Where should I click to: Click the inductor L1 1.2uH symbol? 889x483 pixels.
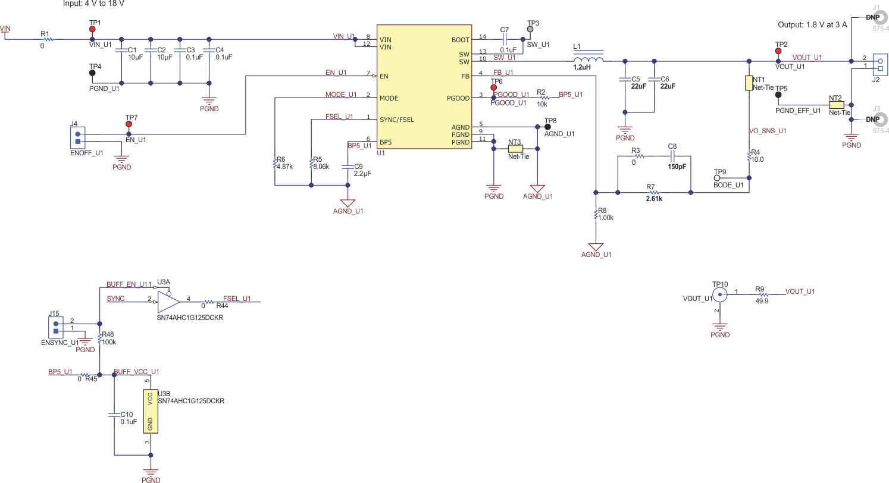587,58
